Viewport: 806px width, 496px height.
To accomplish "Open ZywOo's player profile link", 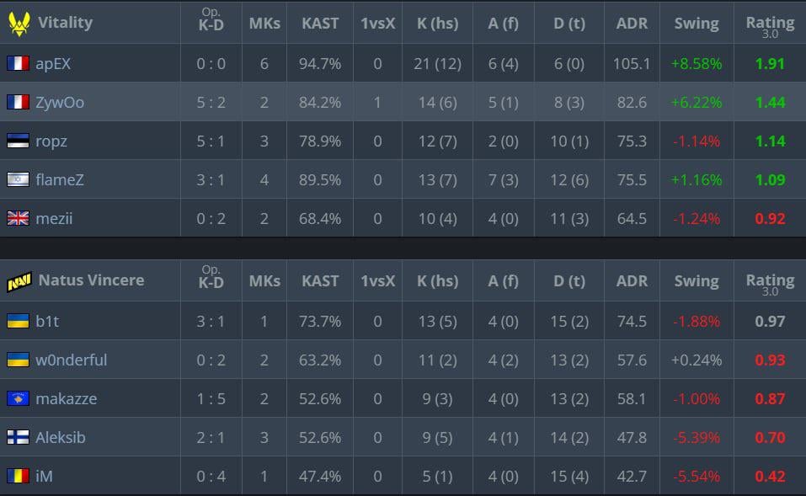I will (60, 103).
